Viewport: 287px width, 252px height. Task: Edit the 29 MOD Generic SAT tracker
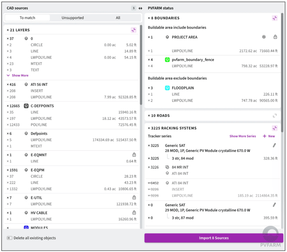pyautogui.click(x=274, y=205)
